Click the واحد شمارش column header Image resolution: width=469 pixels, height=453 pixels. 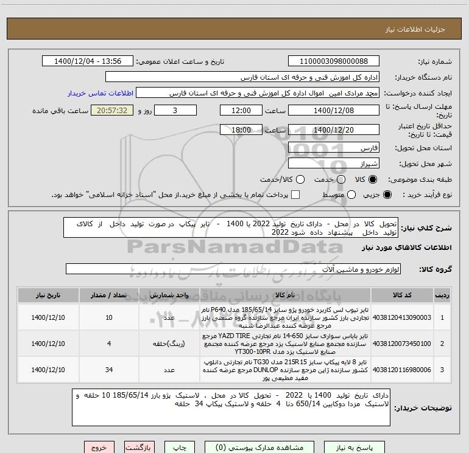click(x=169, y=295)
